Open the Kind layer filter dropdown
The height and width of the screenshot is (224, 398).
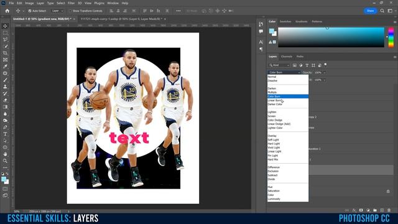(279, 65)
